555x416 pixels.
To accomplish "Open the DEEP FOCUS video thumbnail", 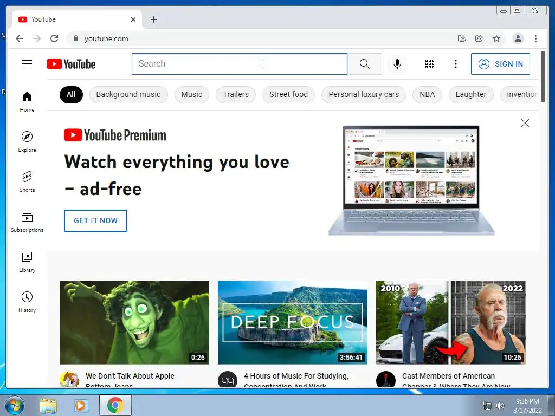I will 292,322.
